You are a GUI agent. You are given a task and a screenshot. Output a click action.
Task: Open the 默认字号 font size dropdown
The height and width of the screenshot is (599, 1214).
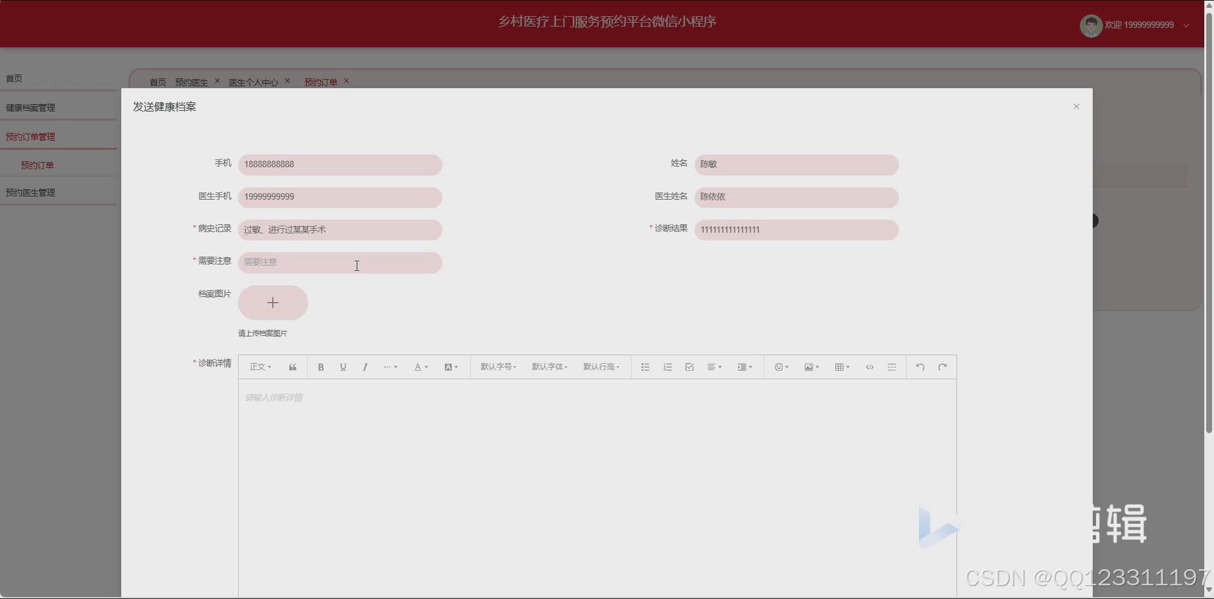(x=498, y=367)
